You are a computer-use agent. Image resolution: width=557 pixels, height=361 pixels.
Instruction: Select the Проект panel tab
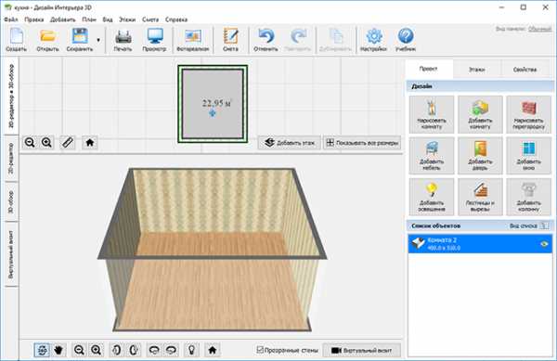pos(428,69)
